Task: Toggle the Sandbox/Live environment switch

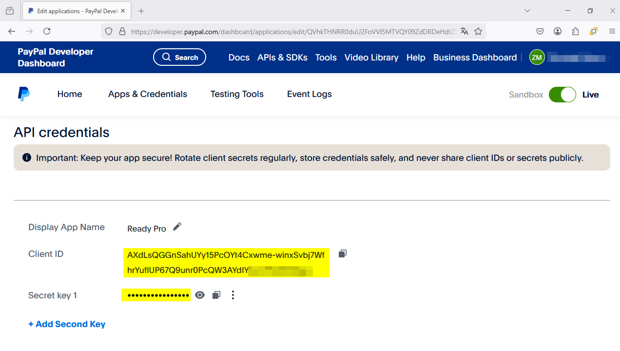Action: tap(562, 95)
